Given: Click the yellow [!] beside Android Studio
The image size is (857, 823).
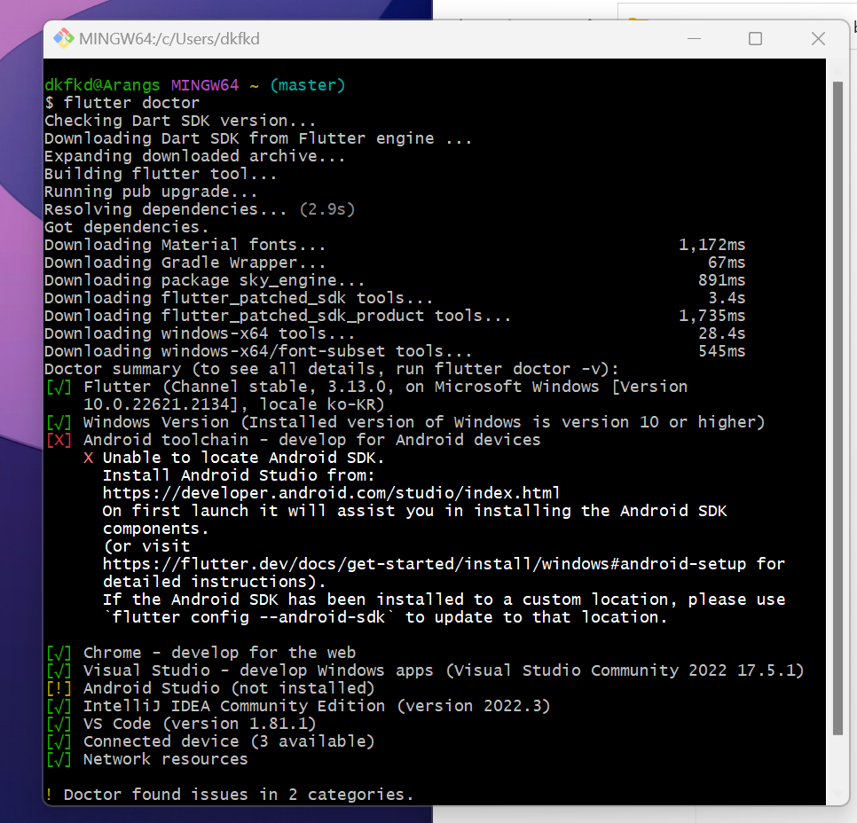Looking at the screenshot, I should point(59,688).
